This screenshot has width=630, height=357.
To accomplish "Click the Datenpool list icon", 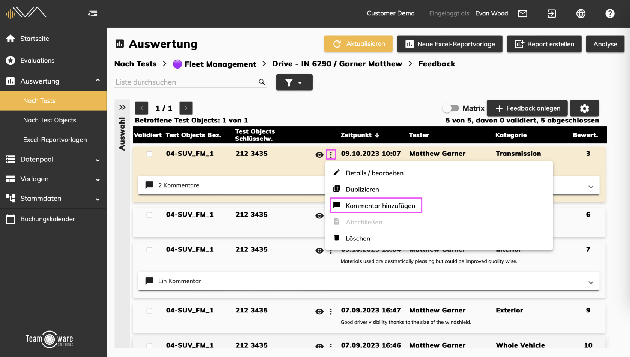I will [x=10, y=159].
